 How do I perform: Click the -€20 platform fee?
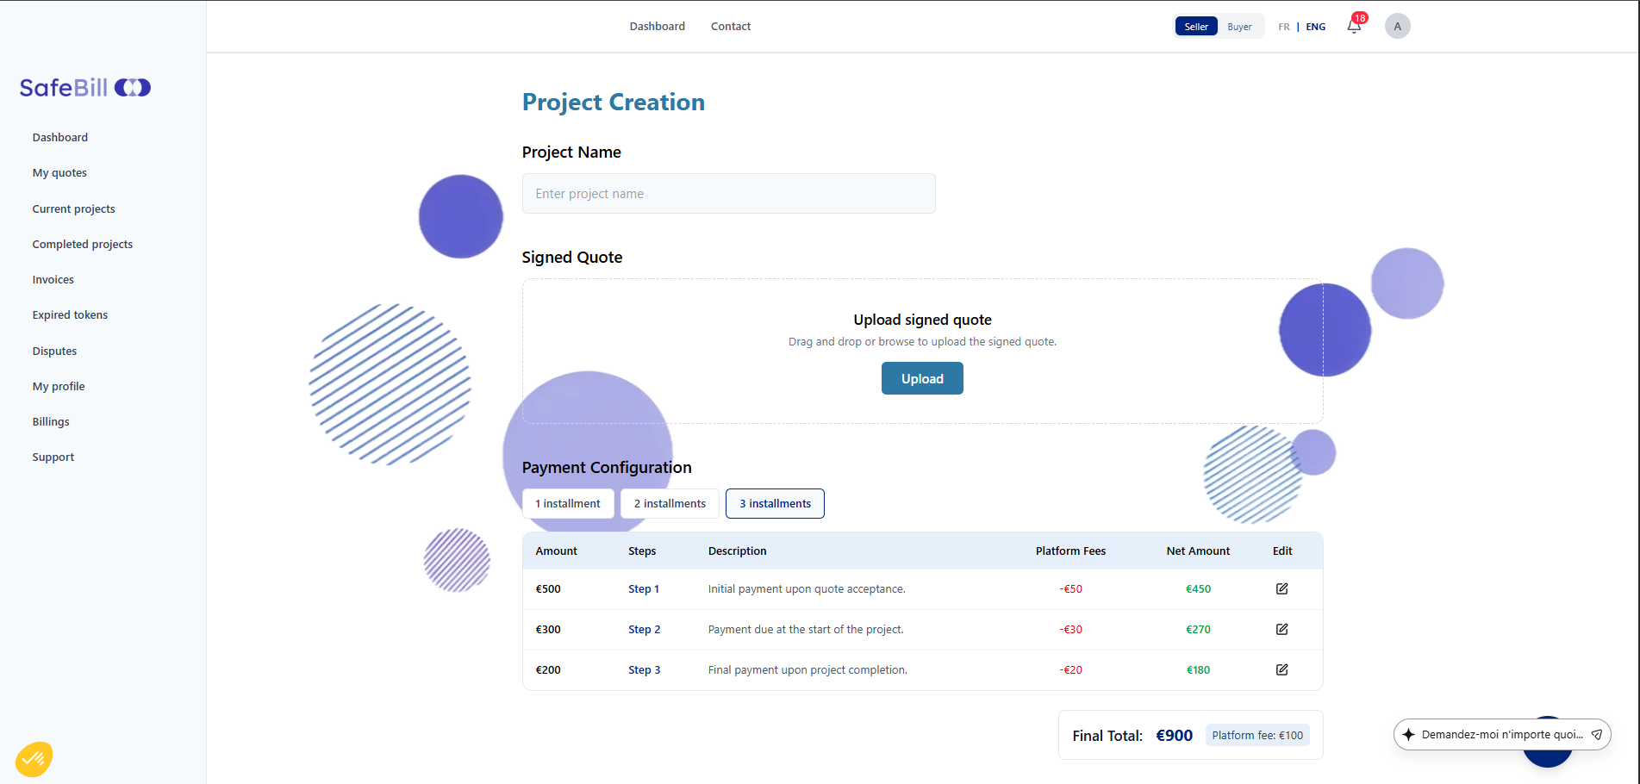click(x=1070, y=669)
